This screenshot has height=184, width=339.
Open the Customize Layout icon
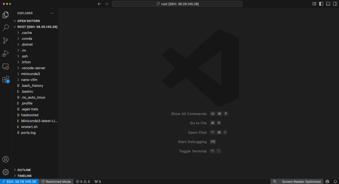click(315, 4)
